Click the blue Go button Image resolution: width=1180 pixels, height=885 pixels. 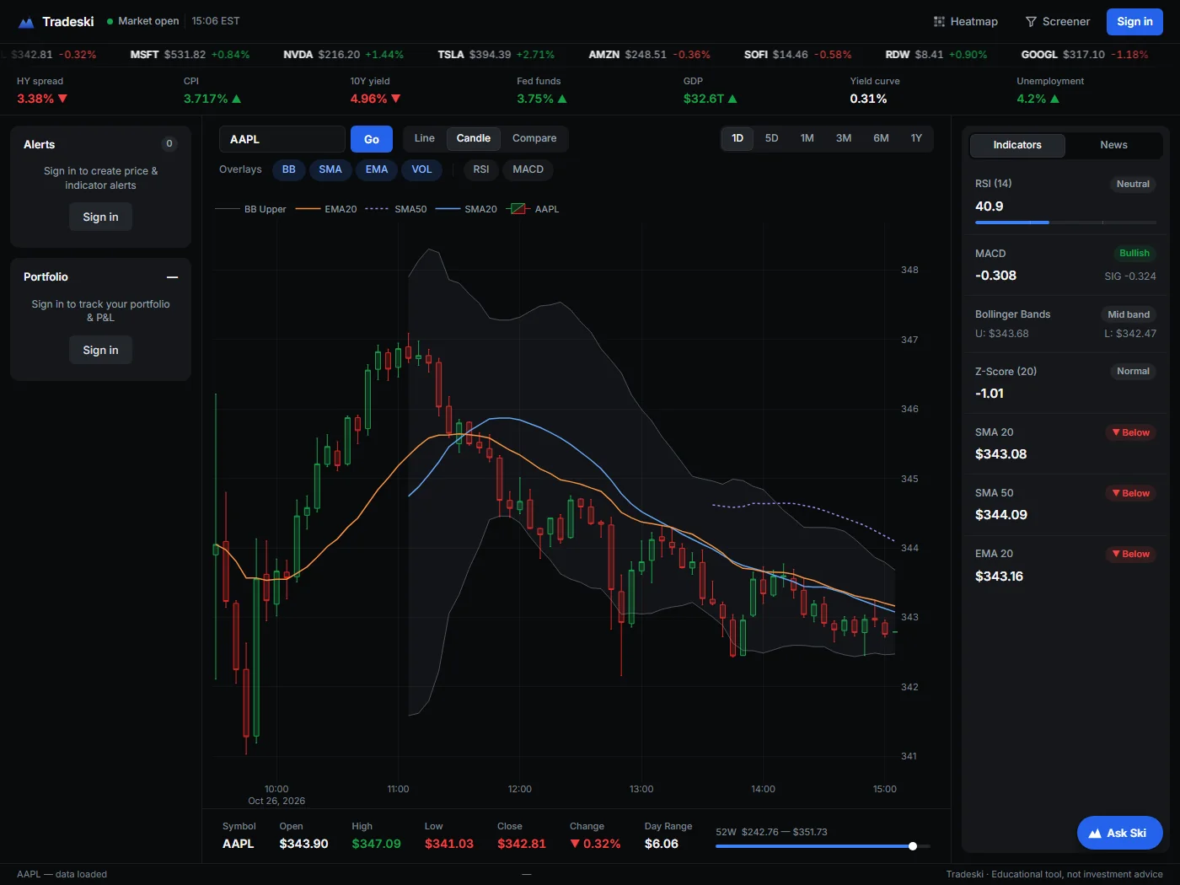point(372,139)
